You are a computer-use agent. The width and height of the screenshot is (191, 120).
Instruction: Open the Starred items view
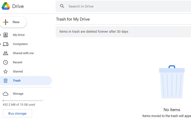[18, 71]
